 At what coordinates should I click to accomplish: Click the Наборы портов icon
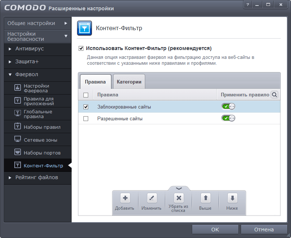pyautogui.click(x=18, y=152)
